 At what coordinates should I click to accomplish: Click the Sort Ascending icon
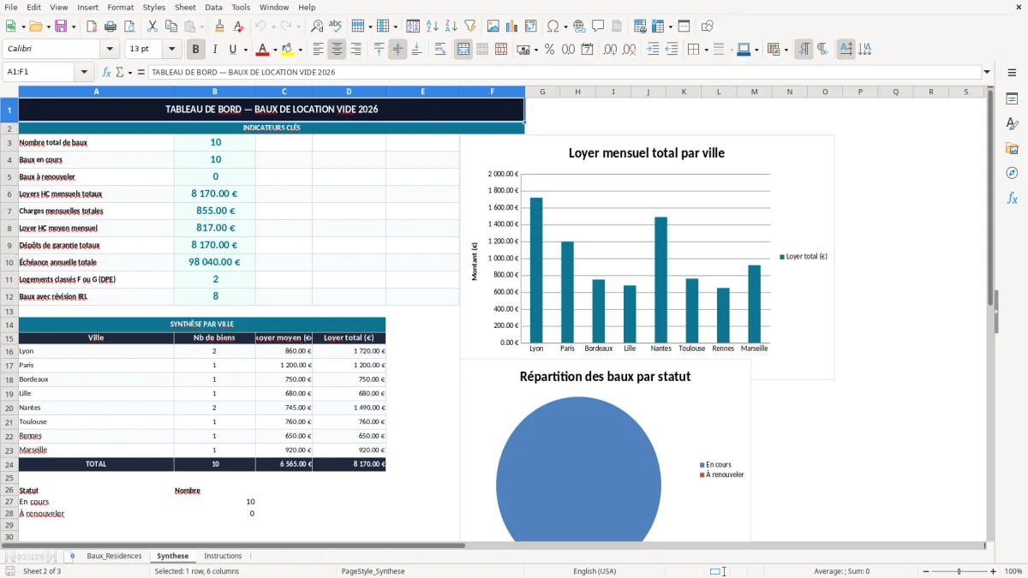433,27
